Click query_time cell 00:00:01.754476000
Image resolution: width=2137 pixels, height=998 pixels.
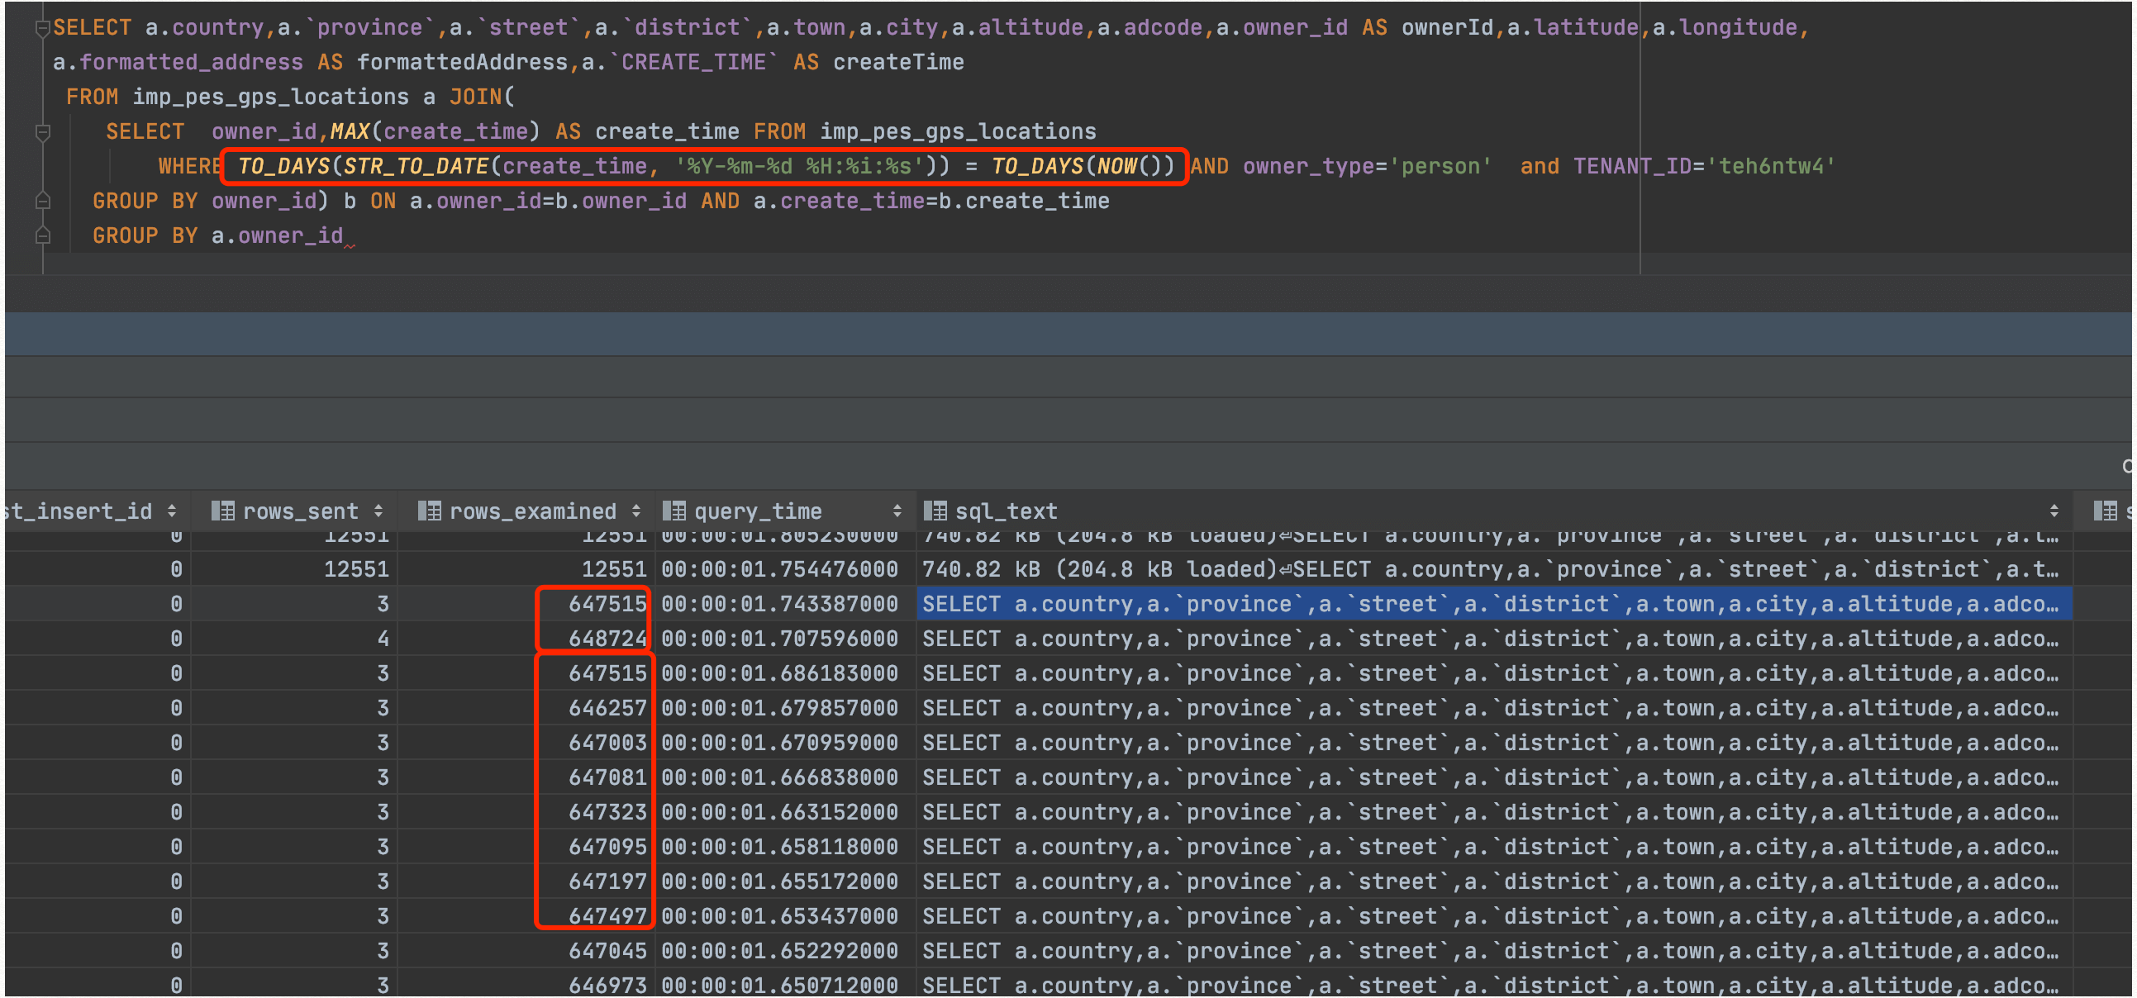pyautogui.click(x=779, y=569)
